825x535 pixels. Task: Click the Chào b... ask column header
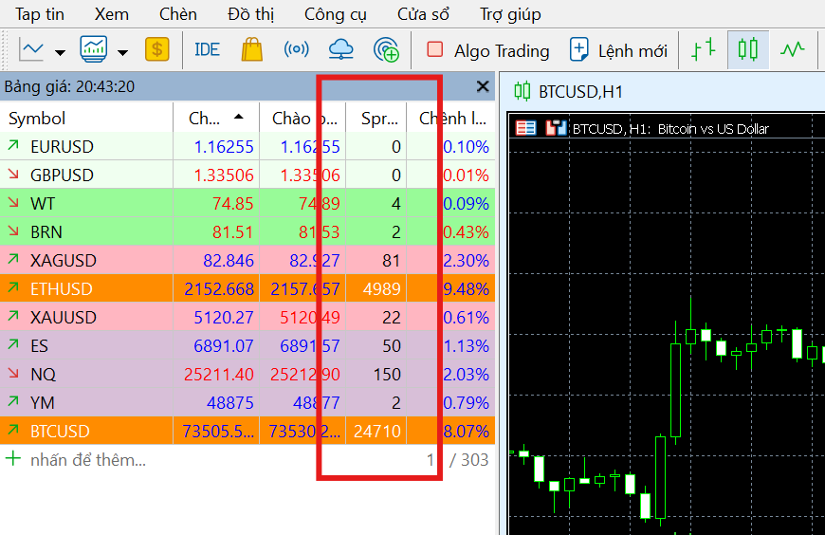(x=302, y=119)
